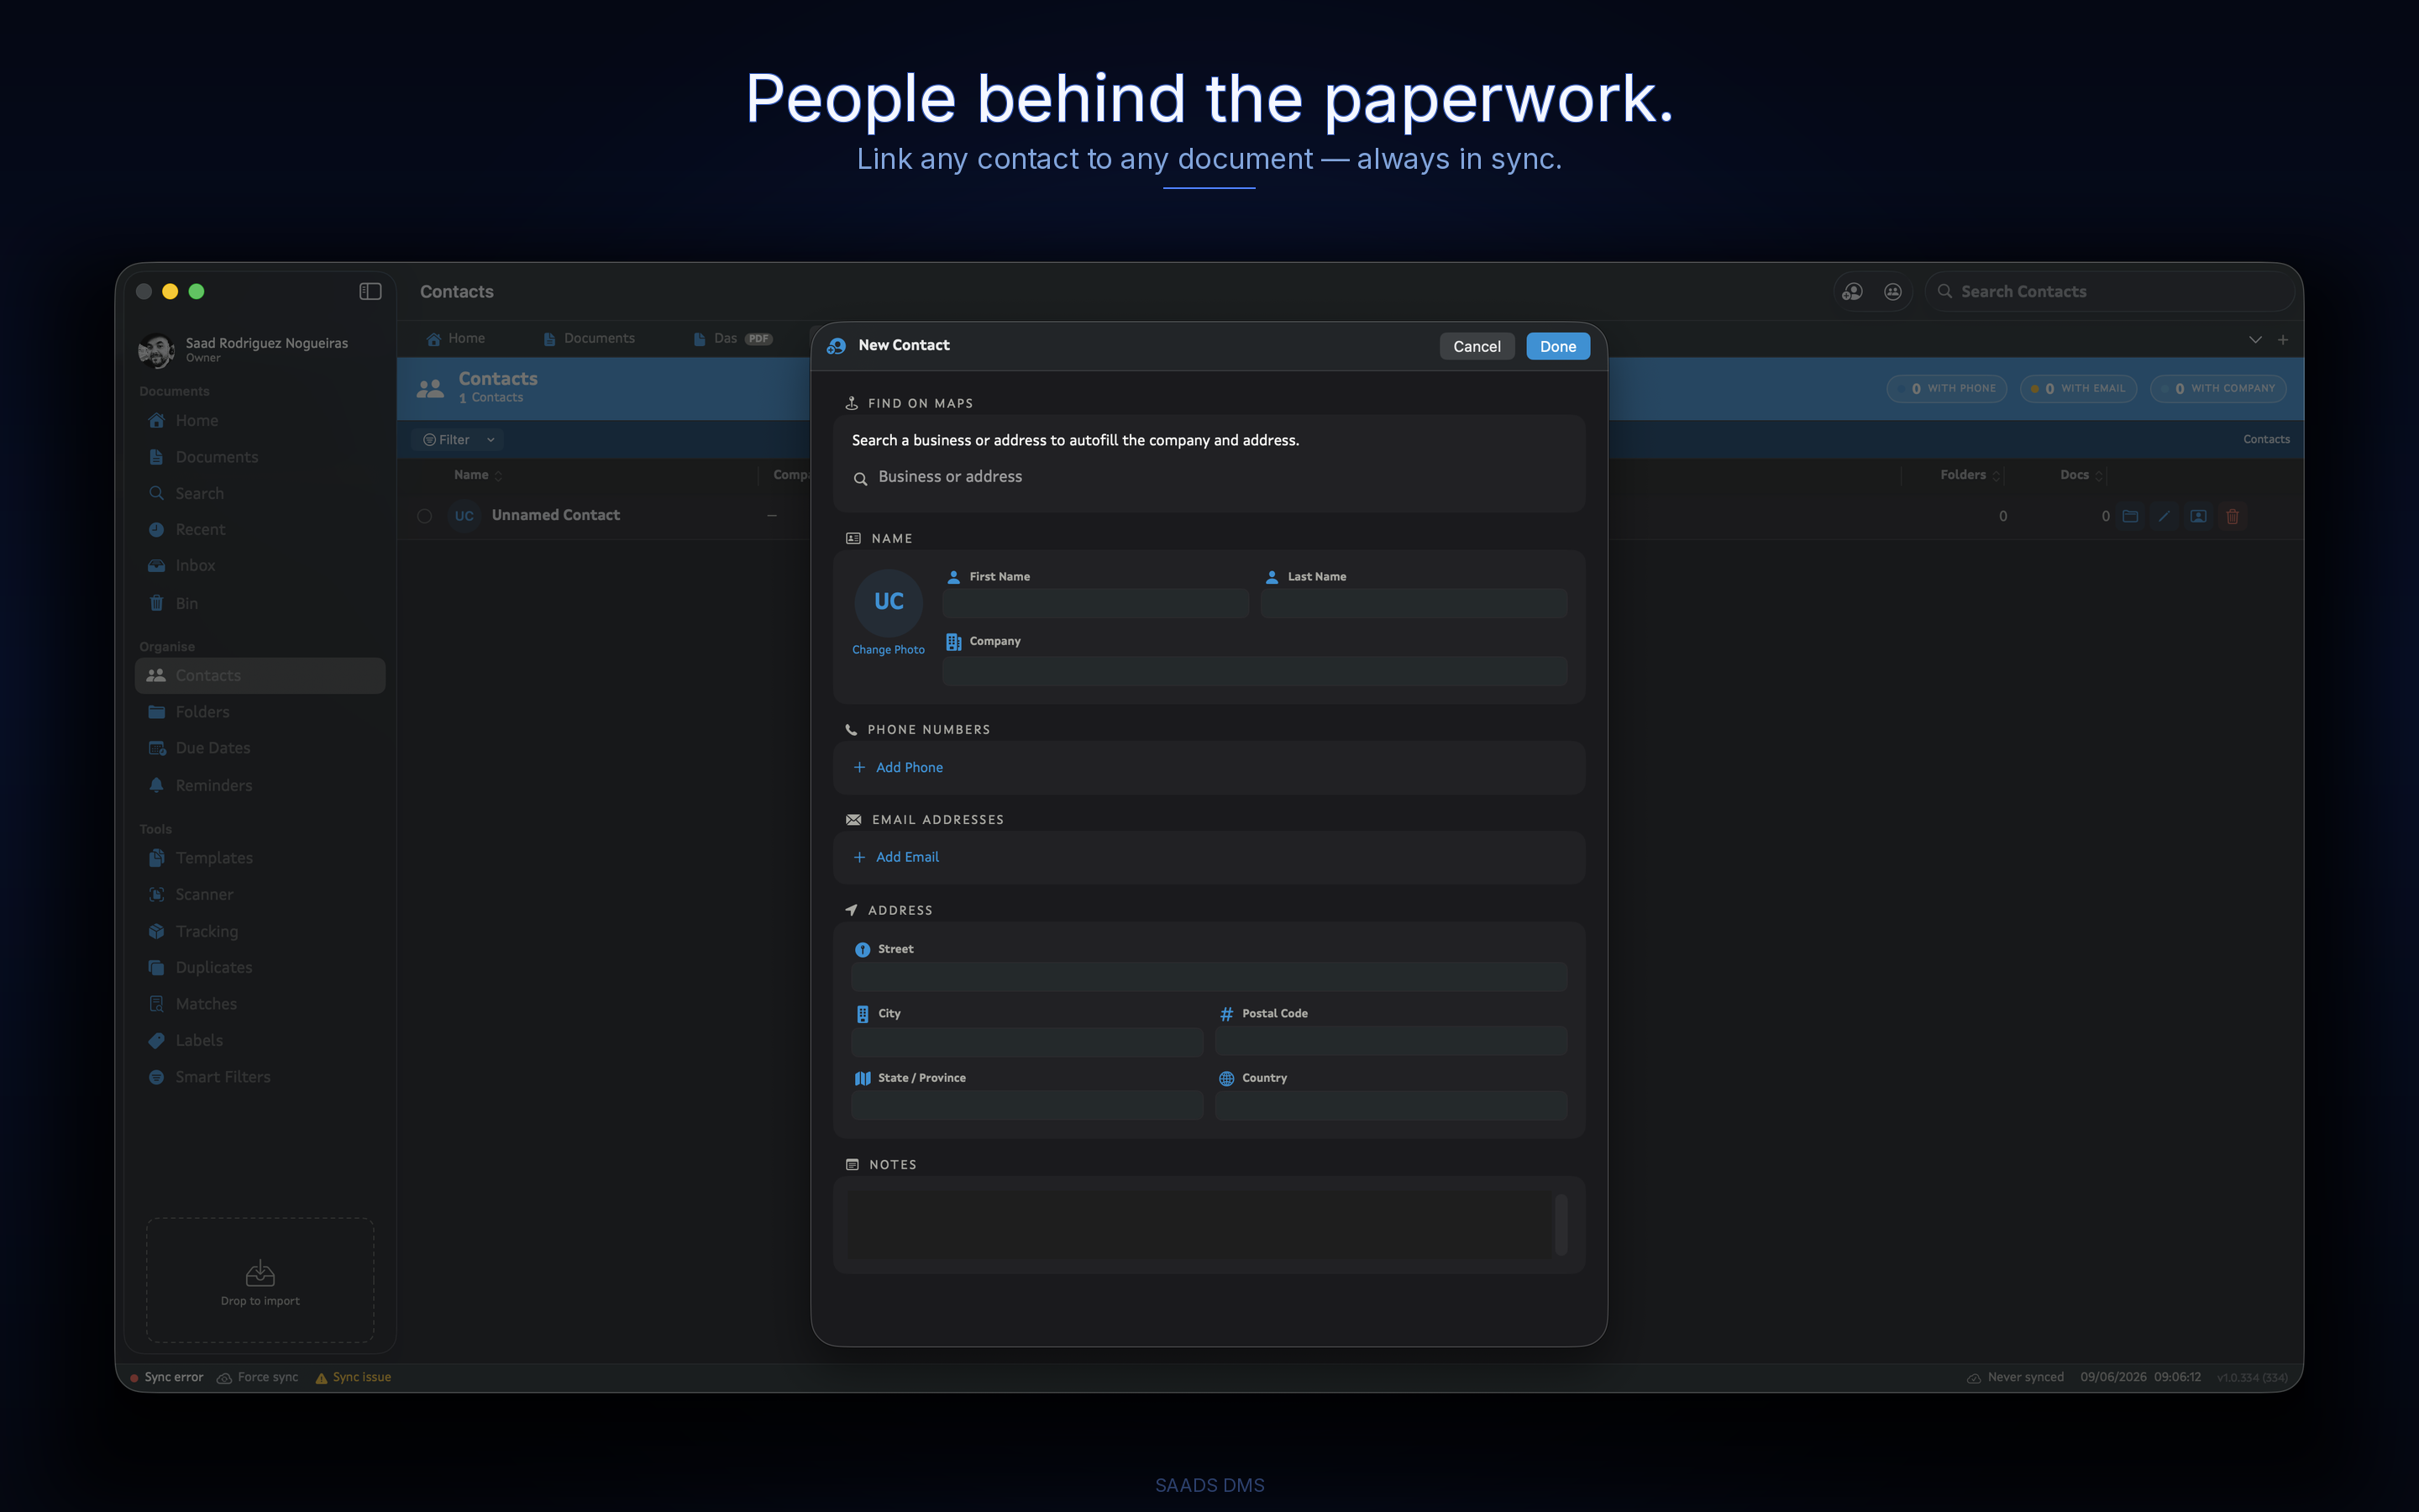Focus the State / Province field
This screenshot has width=2419, height=1512.
pos(1026,1106)
